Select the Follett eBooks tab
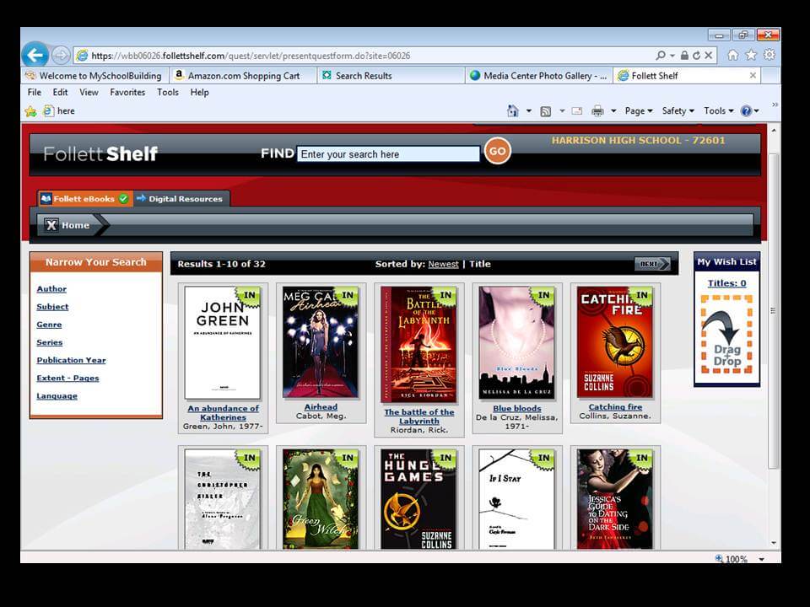This screenshot has width=810, height=607. [85, 199]
